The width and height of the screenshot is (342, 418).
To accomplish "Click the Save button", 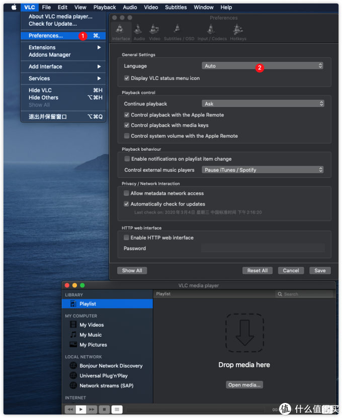I will tap(320, 271).
